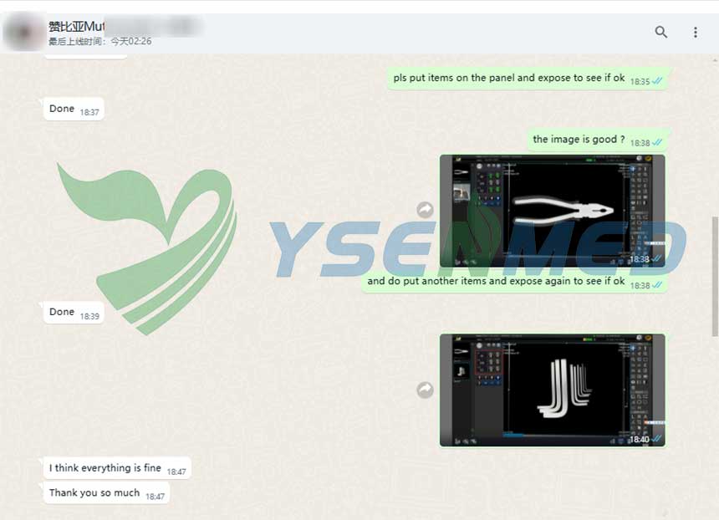Select the 'the image is good ?' message
This screenshot has width=719, height=520.
click(x=579, y=140)
